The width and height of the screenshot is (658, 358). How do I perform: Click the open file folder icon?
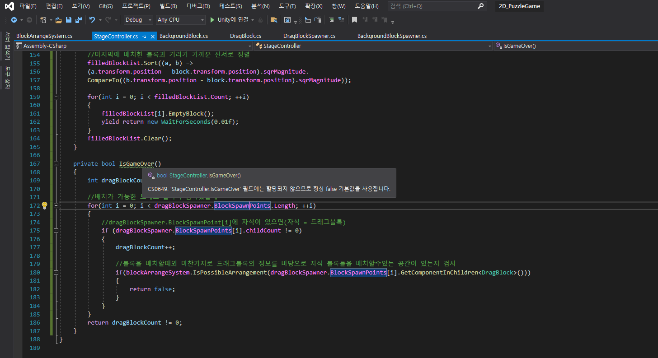[x=59, y=20]
